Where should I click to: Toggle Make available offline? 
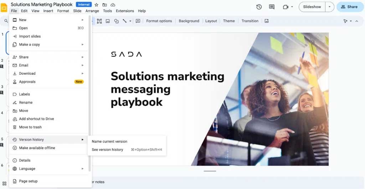point(37,148)
